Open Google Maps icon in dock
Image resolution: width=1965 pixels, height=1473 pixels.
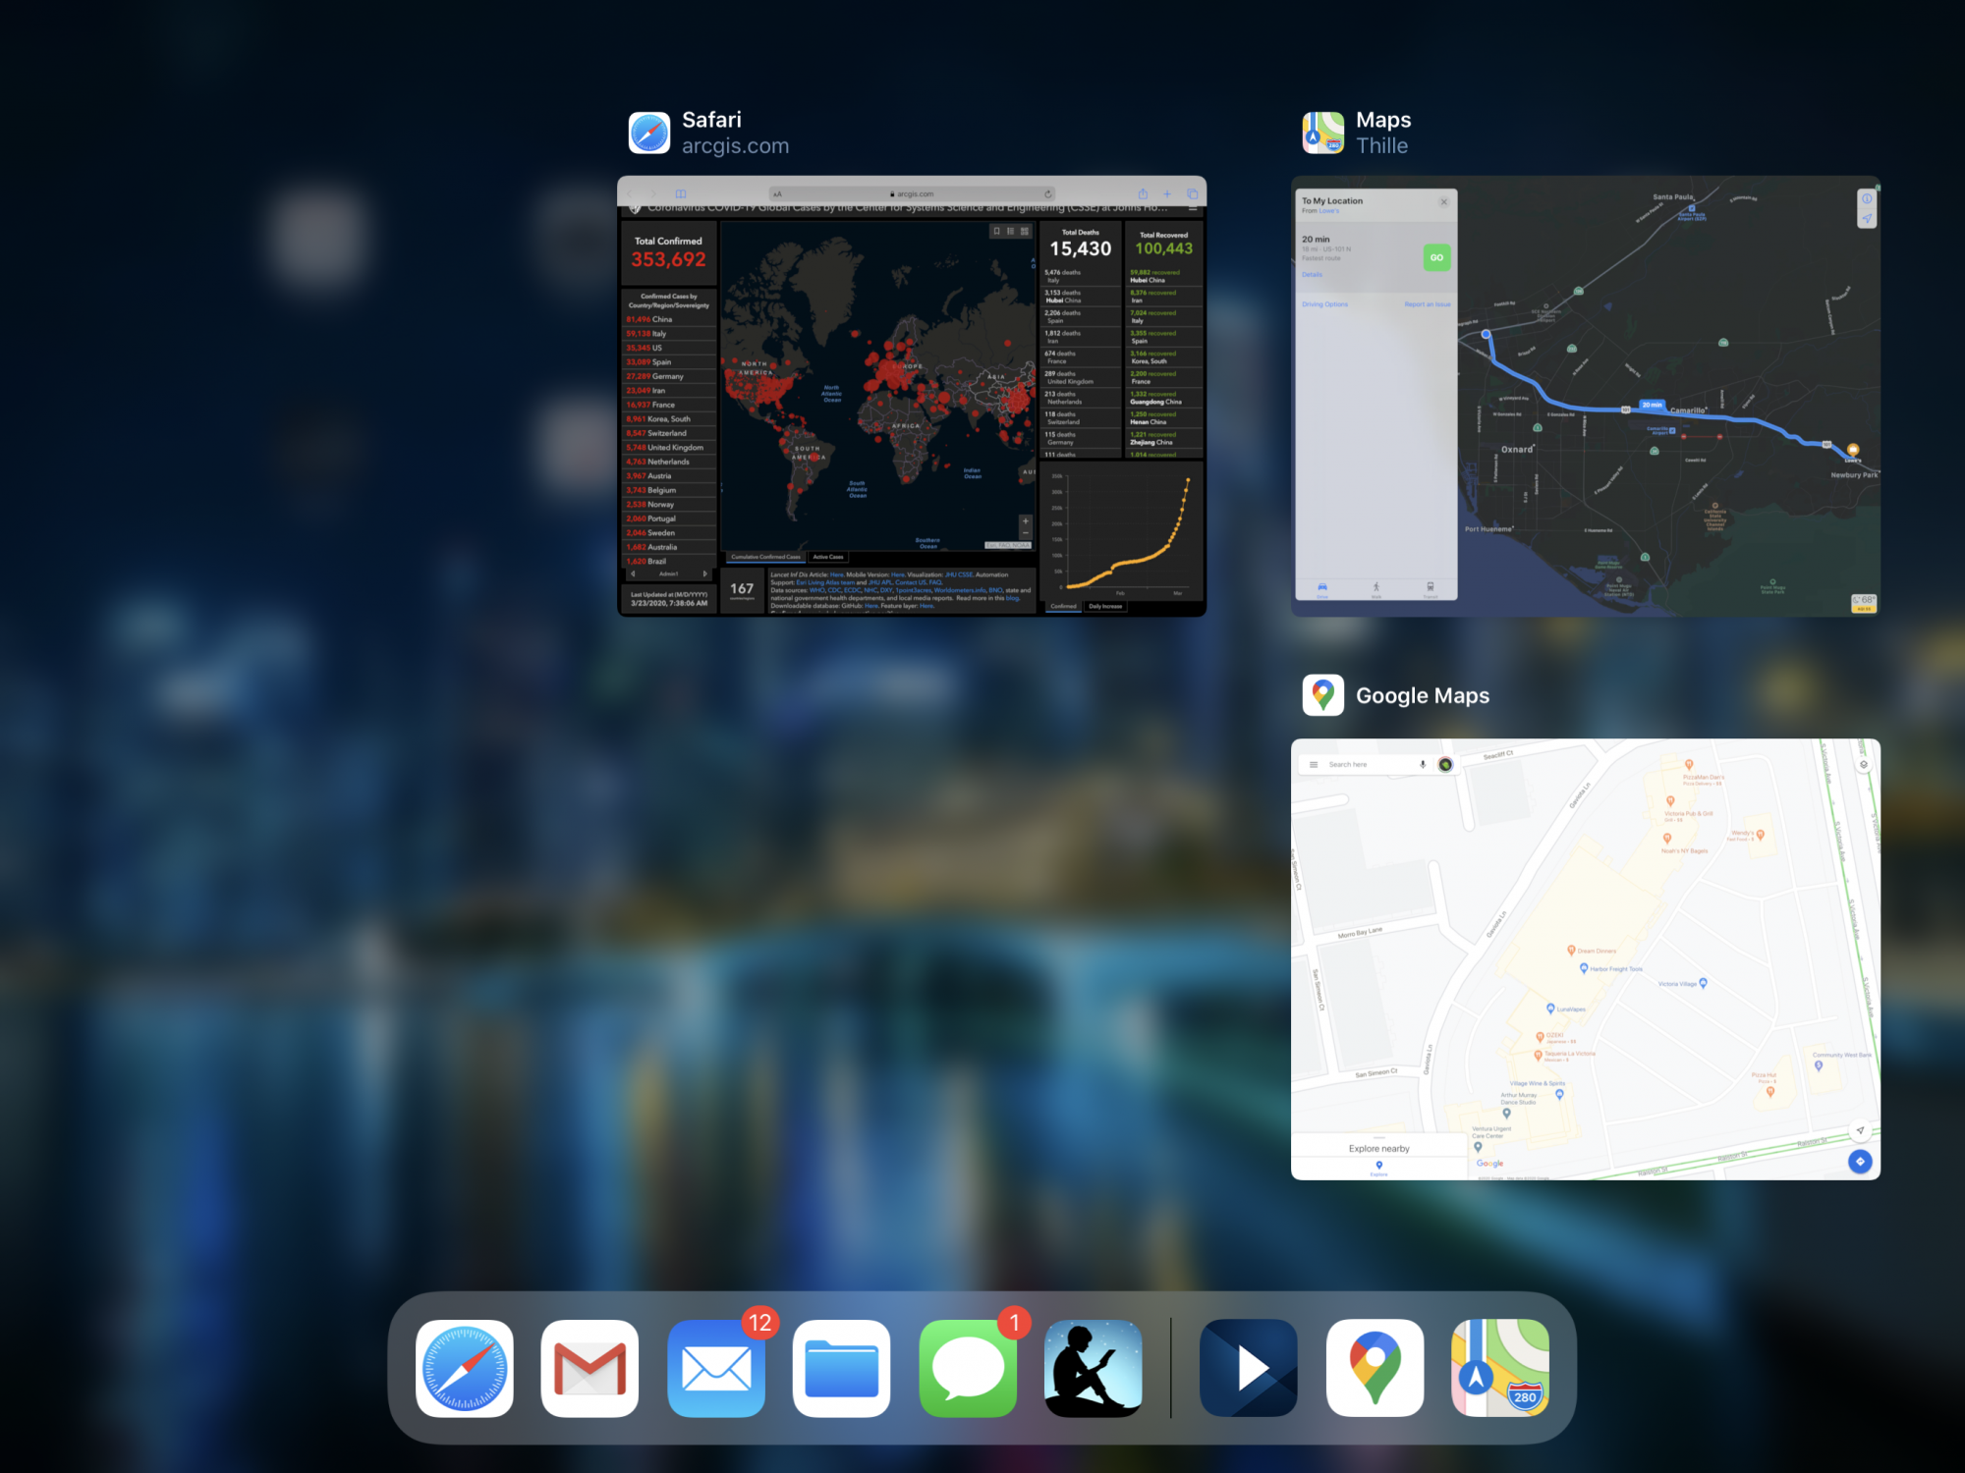point(1375,1368)
